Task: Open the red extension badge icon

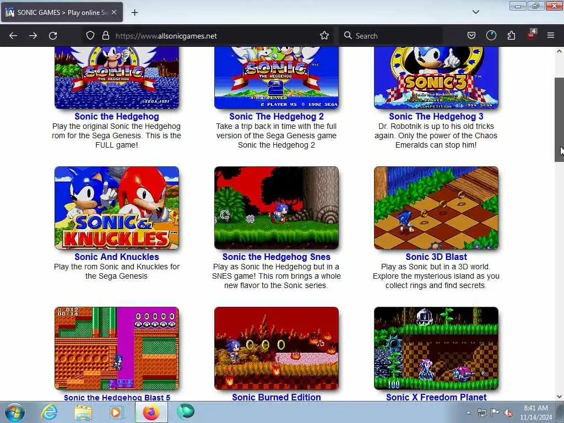Action: pyautogui.click(x=532, y=35)
